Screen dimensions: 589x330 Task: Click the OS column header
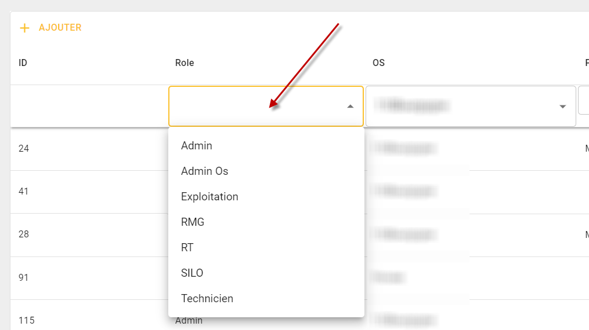[378, 63]
